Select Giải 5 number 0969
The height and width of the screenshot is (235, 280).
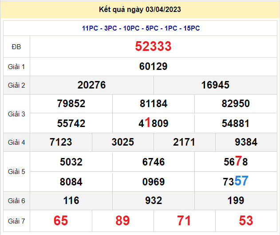coord(154,182)
